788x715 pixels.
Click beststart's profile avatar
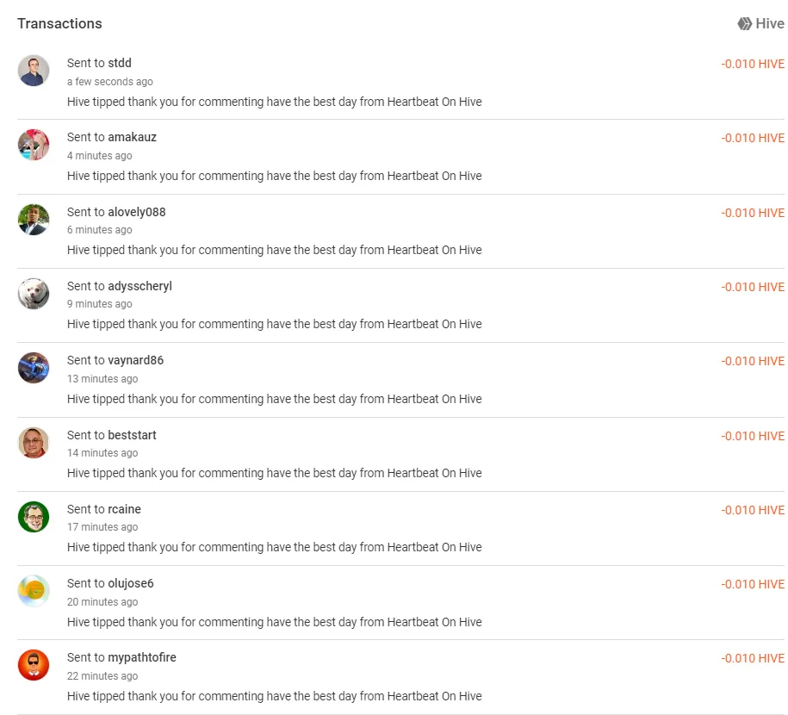click(x=34, y=443)
